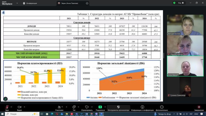
Task: Click ЧИСТИЙ ПРОЦЕНТНИЙ ДОХІД green cell
Action: tap(32, 53)
